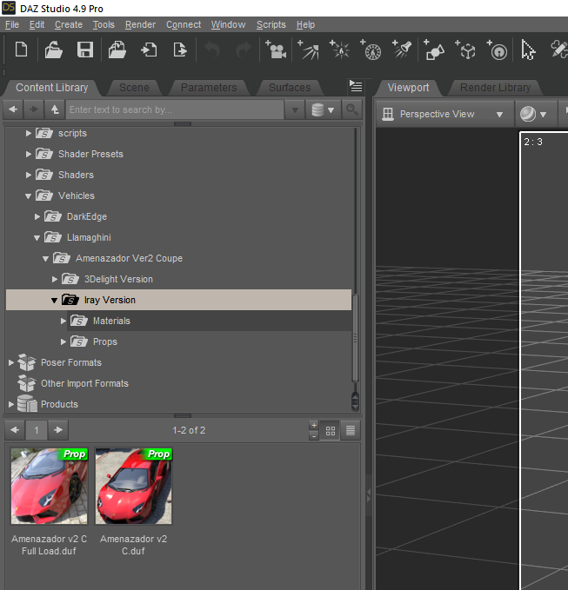Select Amenazador v2 C.duf thumbnail
The width and height of the screenshot is (568, 590).
tap(133, 486)
